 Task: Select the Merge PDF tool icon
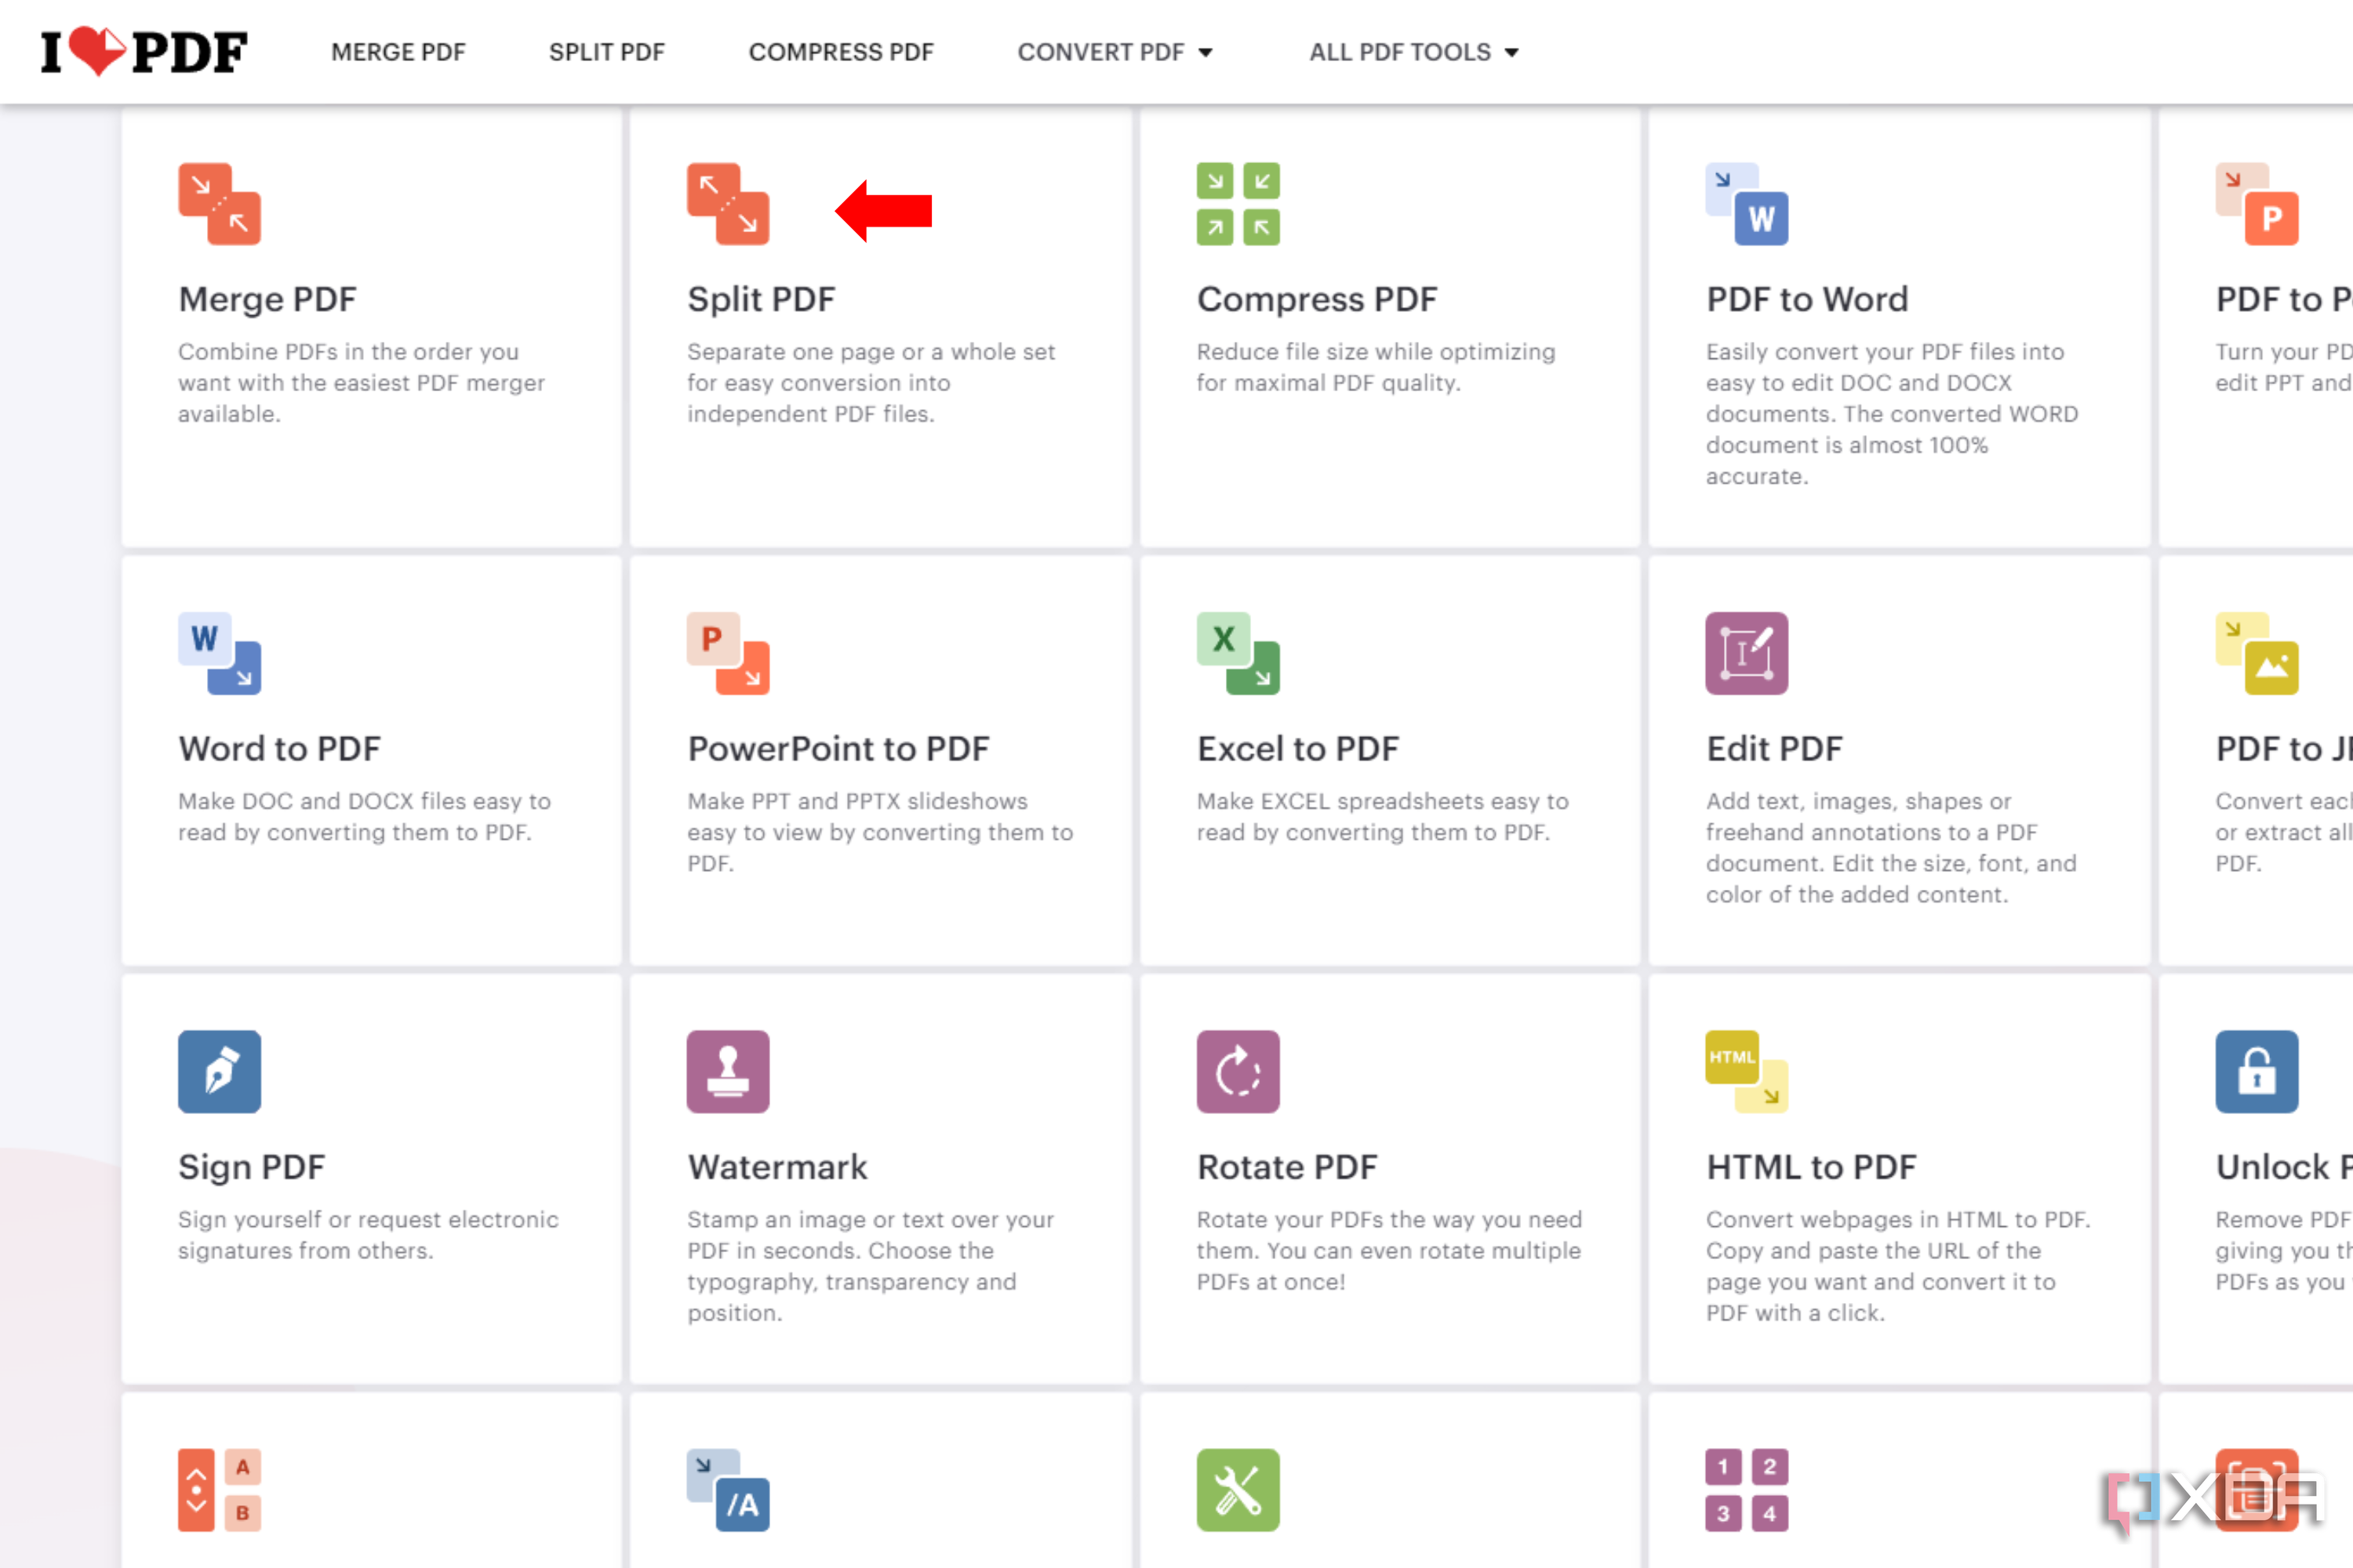[219, 202]
